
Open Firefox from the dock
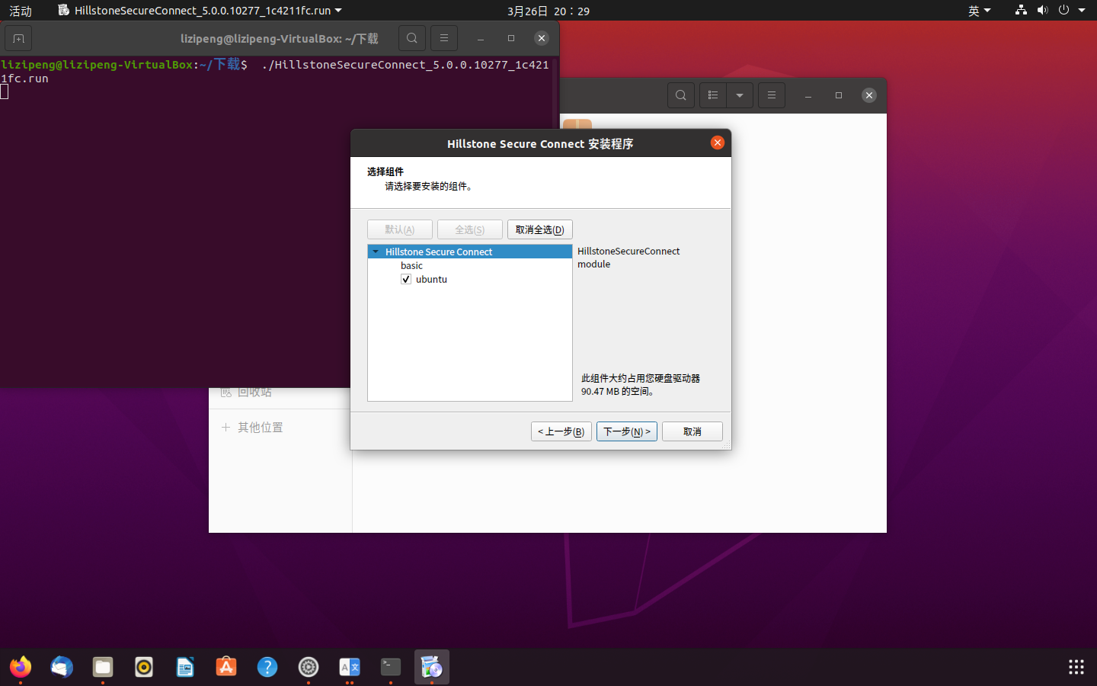21,667
